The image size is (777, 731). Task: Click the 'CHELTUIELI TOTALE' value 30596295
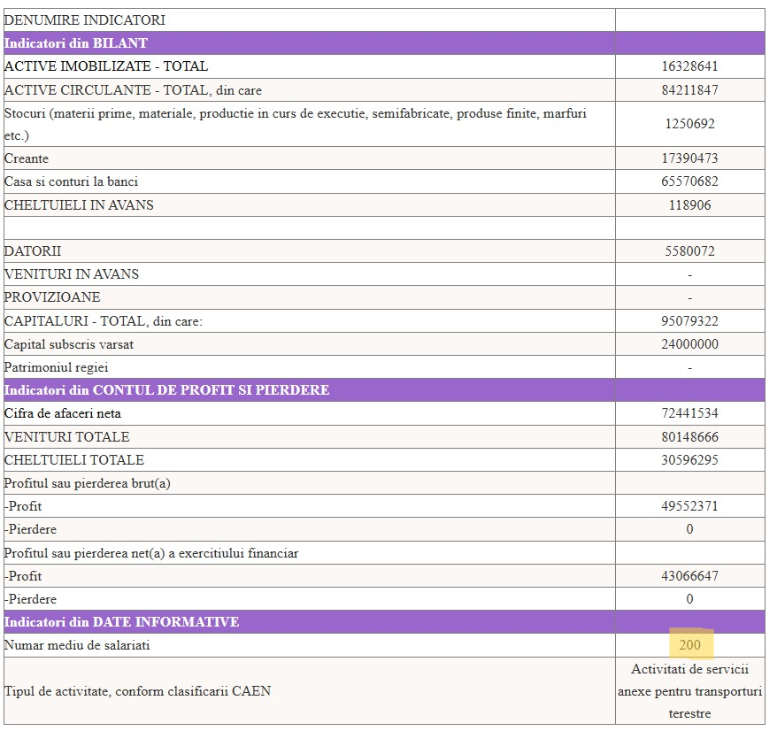tap(689, 460)
